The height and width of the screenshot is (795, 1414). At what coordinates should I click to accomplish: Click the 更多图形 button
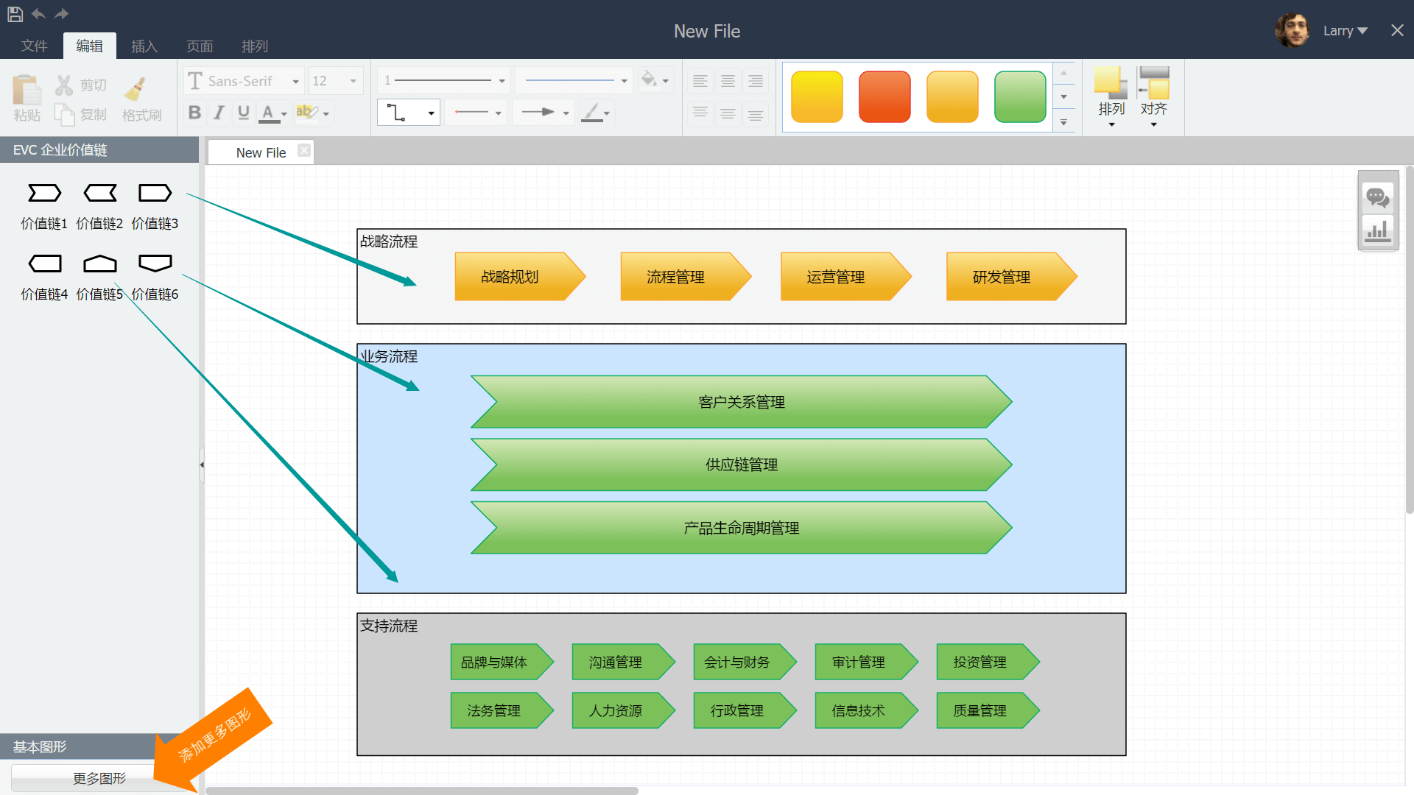coord(99,778)
